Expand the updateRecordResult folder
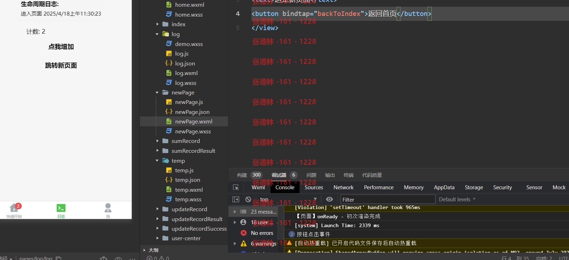Screen dimensions: 569x260 tap(157, 219)
